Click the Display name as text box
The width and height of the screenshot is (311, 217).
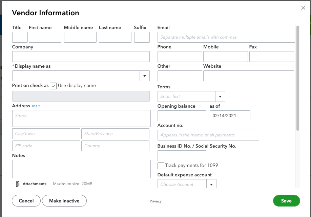tap(76, 76)
